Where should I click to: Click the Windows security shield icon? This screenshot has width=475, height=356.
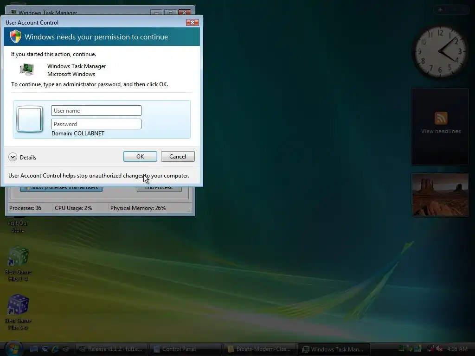(15, 37)
